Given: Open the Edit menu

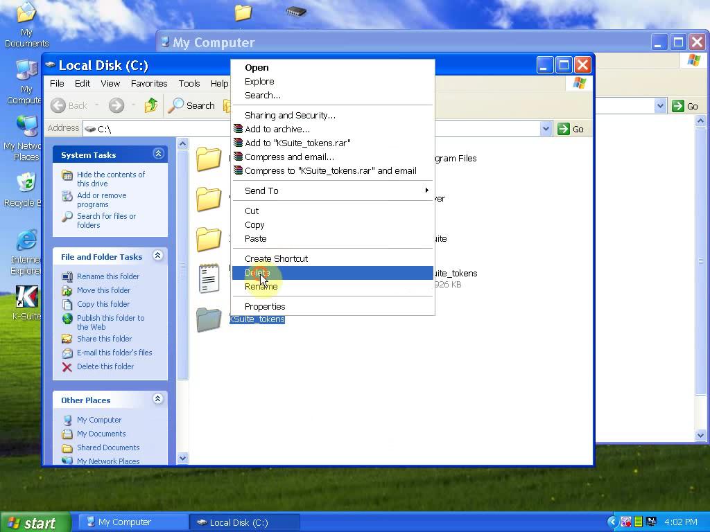Looking at the screenshot, I should pos(83,84).
